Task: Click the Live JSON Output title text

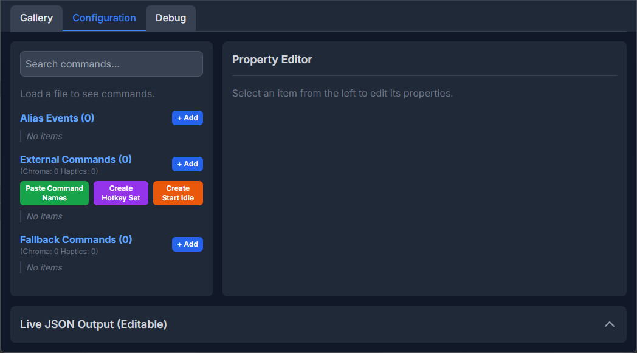Action: pos(93,324)
